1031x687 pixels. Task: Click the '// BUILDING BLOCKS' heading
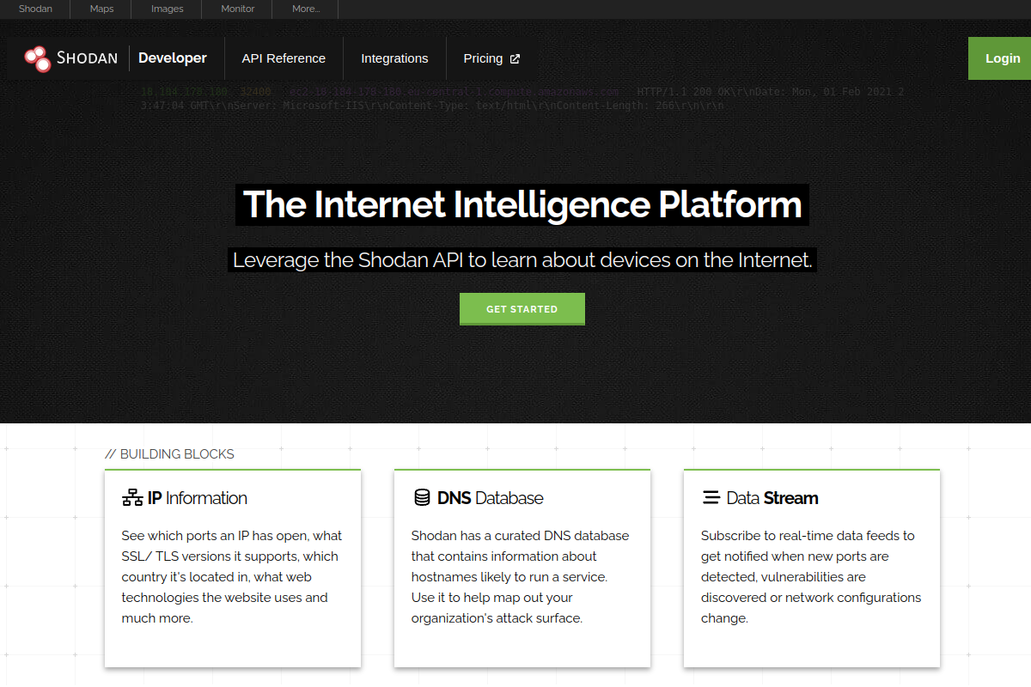click(x=169, y=454)
